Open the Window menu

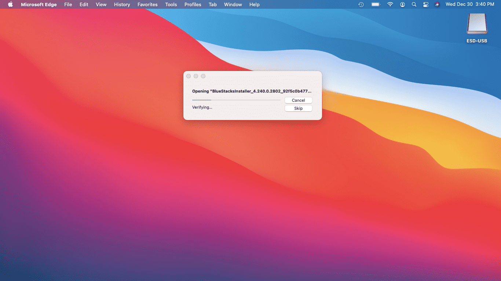233,4
